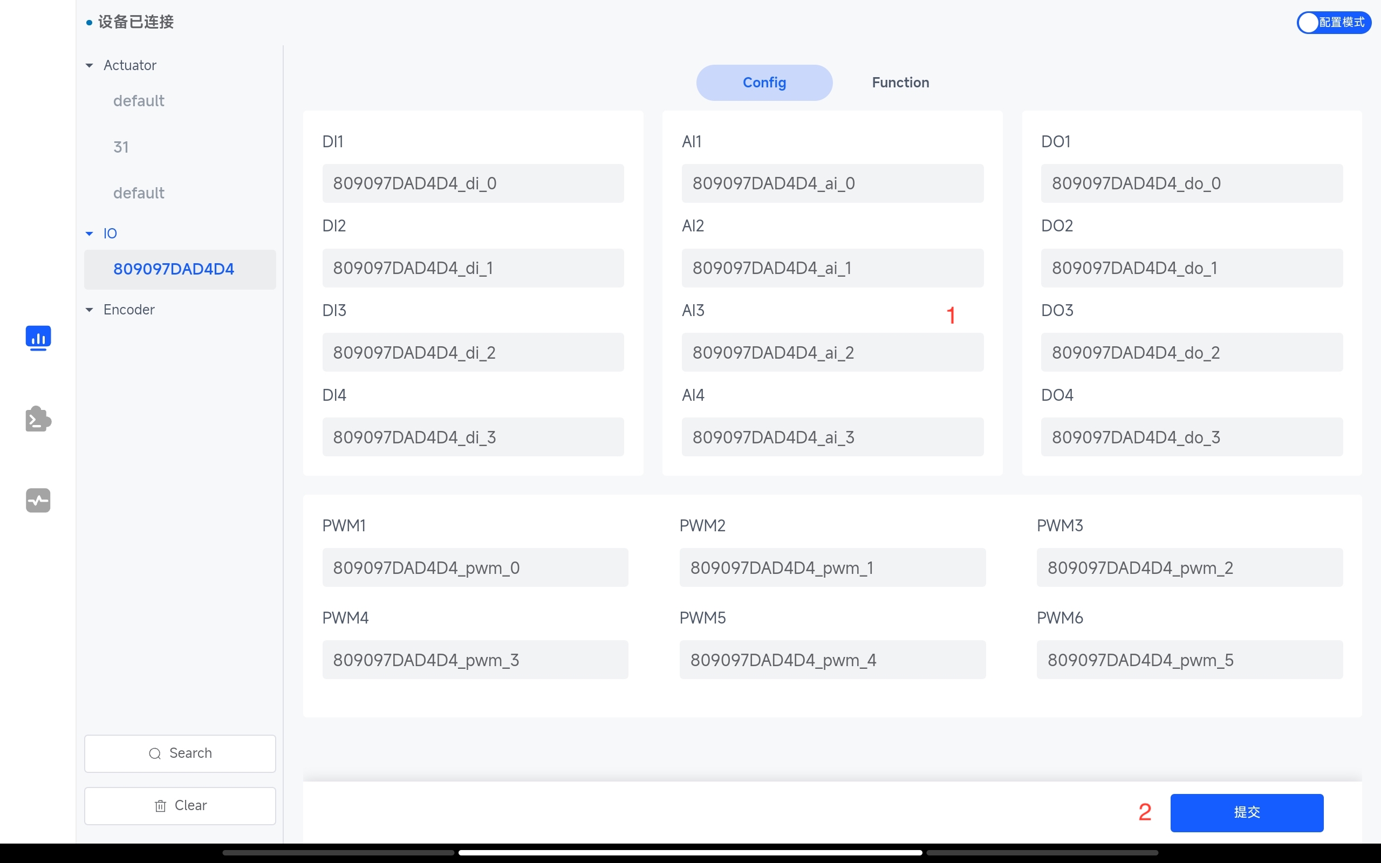Collapse the Actuator tree group

[90, 66]
